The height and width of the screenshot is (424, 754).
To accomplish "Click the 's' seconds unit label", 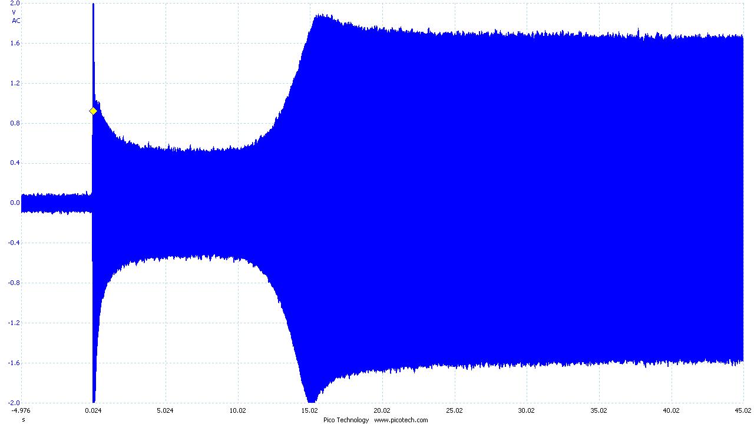I will pyautogui.click(x=24, y=420).
